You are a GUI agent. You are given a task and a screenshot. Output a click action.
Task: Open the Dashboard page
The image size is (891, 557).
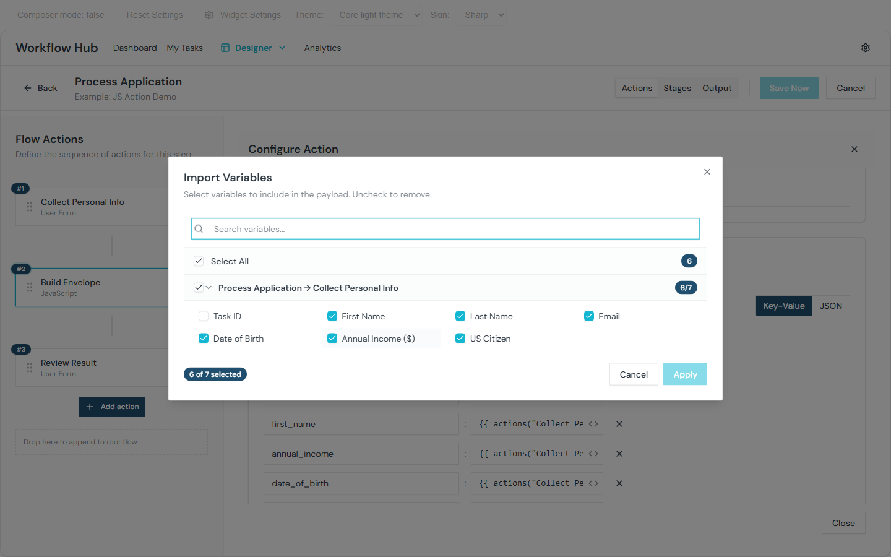pyautogui.click(x=135, y=48)
